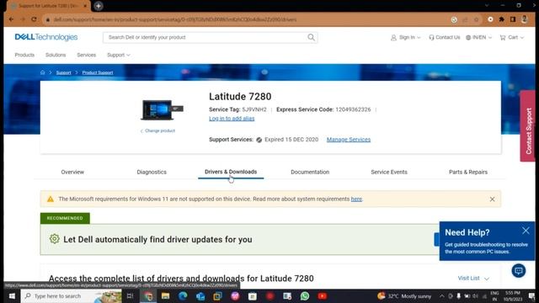Go back using the browser's back arrow
Image resolution: width=539 pixels, height=303 pixels.
11,19
